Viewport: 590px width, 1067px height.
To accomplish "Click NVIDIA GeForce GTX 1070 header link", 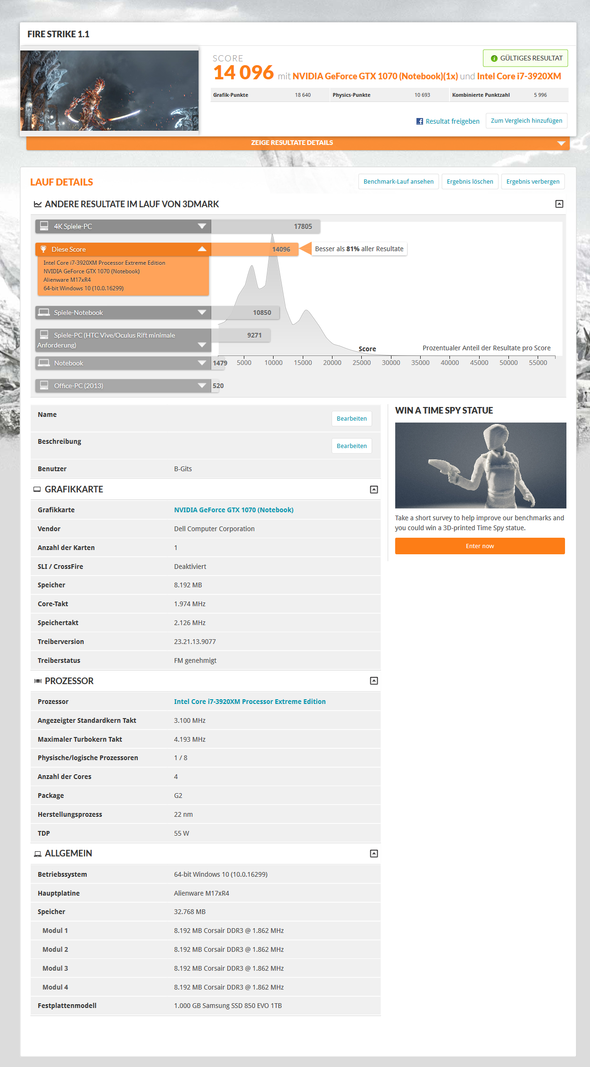I will [x=375, y=76].
